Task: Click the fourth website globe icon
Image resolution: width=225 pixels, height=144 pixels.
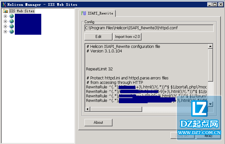Action: 12,32
